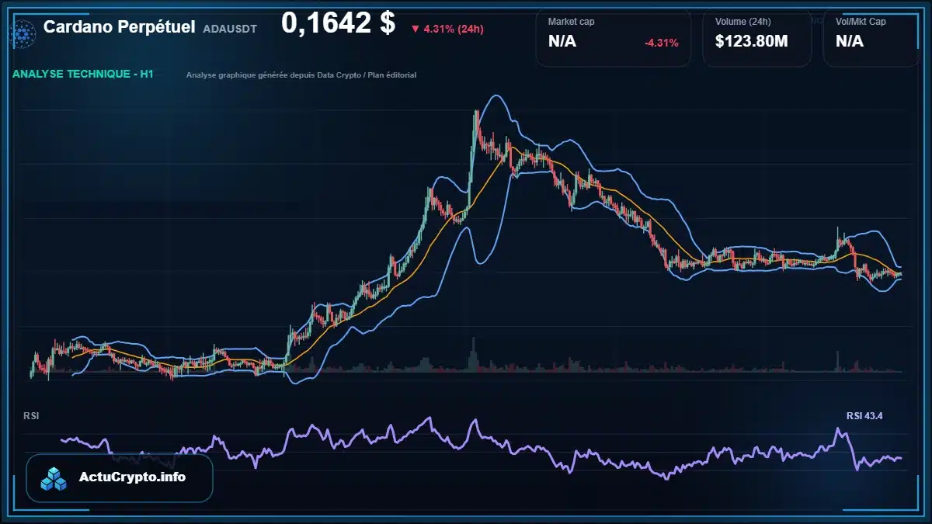Screen dimensions: 932x524
Task: Click the $123.80M volume value
Action: tap(752, 42)
